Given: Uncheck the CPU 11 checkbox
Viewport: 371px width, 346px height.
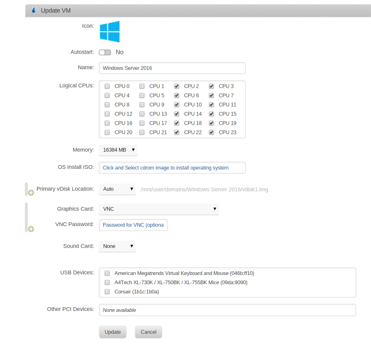Looking at the screenshot, I should [x=211, y=105].
